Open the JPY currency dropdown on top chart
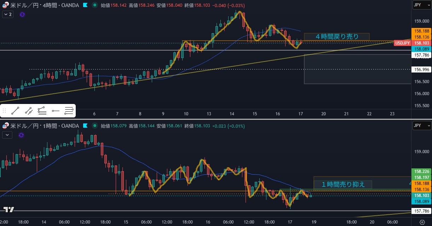This screenshot has width=432, height=226. (x=422, y=5)
